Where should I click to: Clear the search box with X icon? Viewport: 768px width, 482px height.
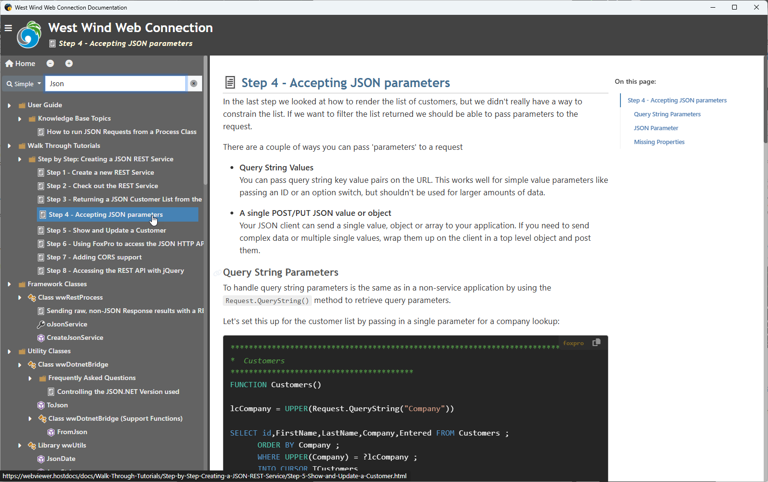[194, 83]
